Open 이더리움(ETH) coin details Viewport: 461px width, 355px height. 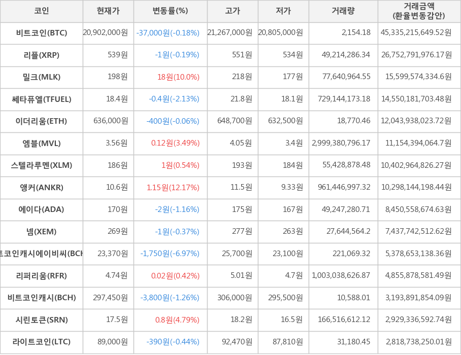click(42, 121)
